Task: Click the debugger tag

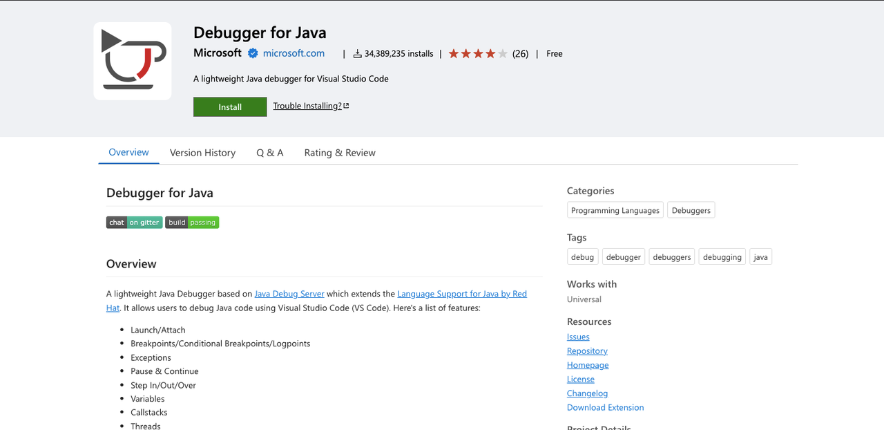Action: tap(624, 257)
